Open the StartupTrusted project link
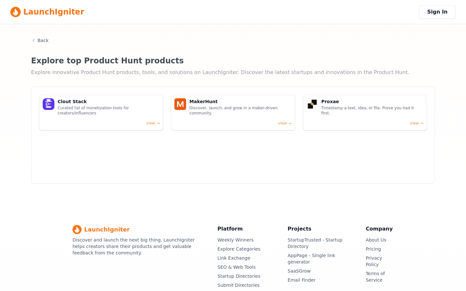Image resolution: width=466 pixels, height=291 pixels. tap(315, 243)
